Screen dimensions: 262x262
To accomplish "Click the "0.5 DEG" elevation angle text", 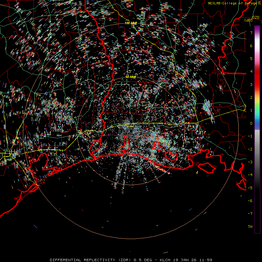I will pos(143,260).
